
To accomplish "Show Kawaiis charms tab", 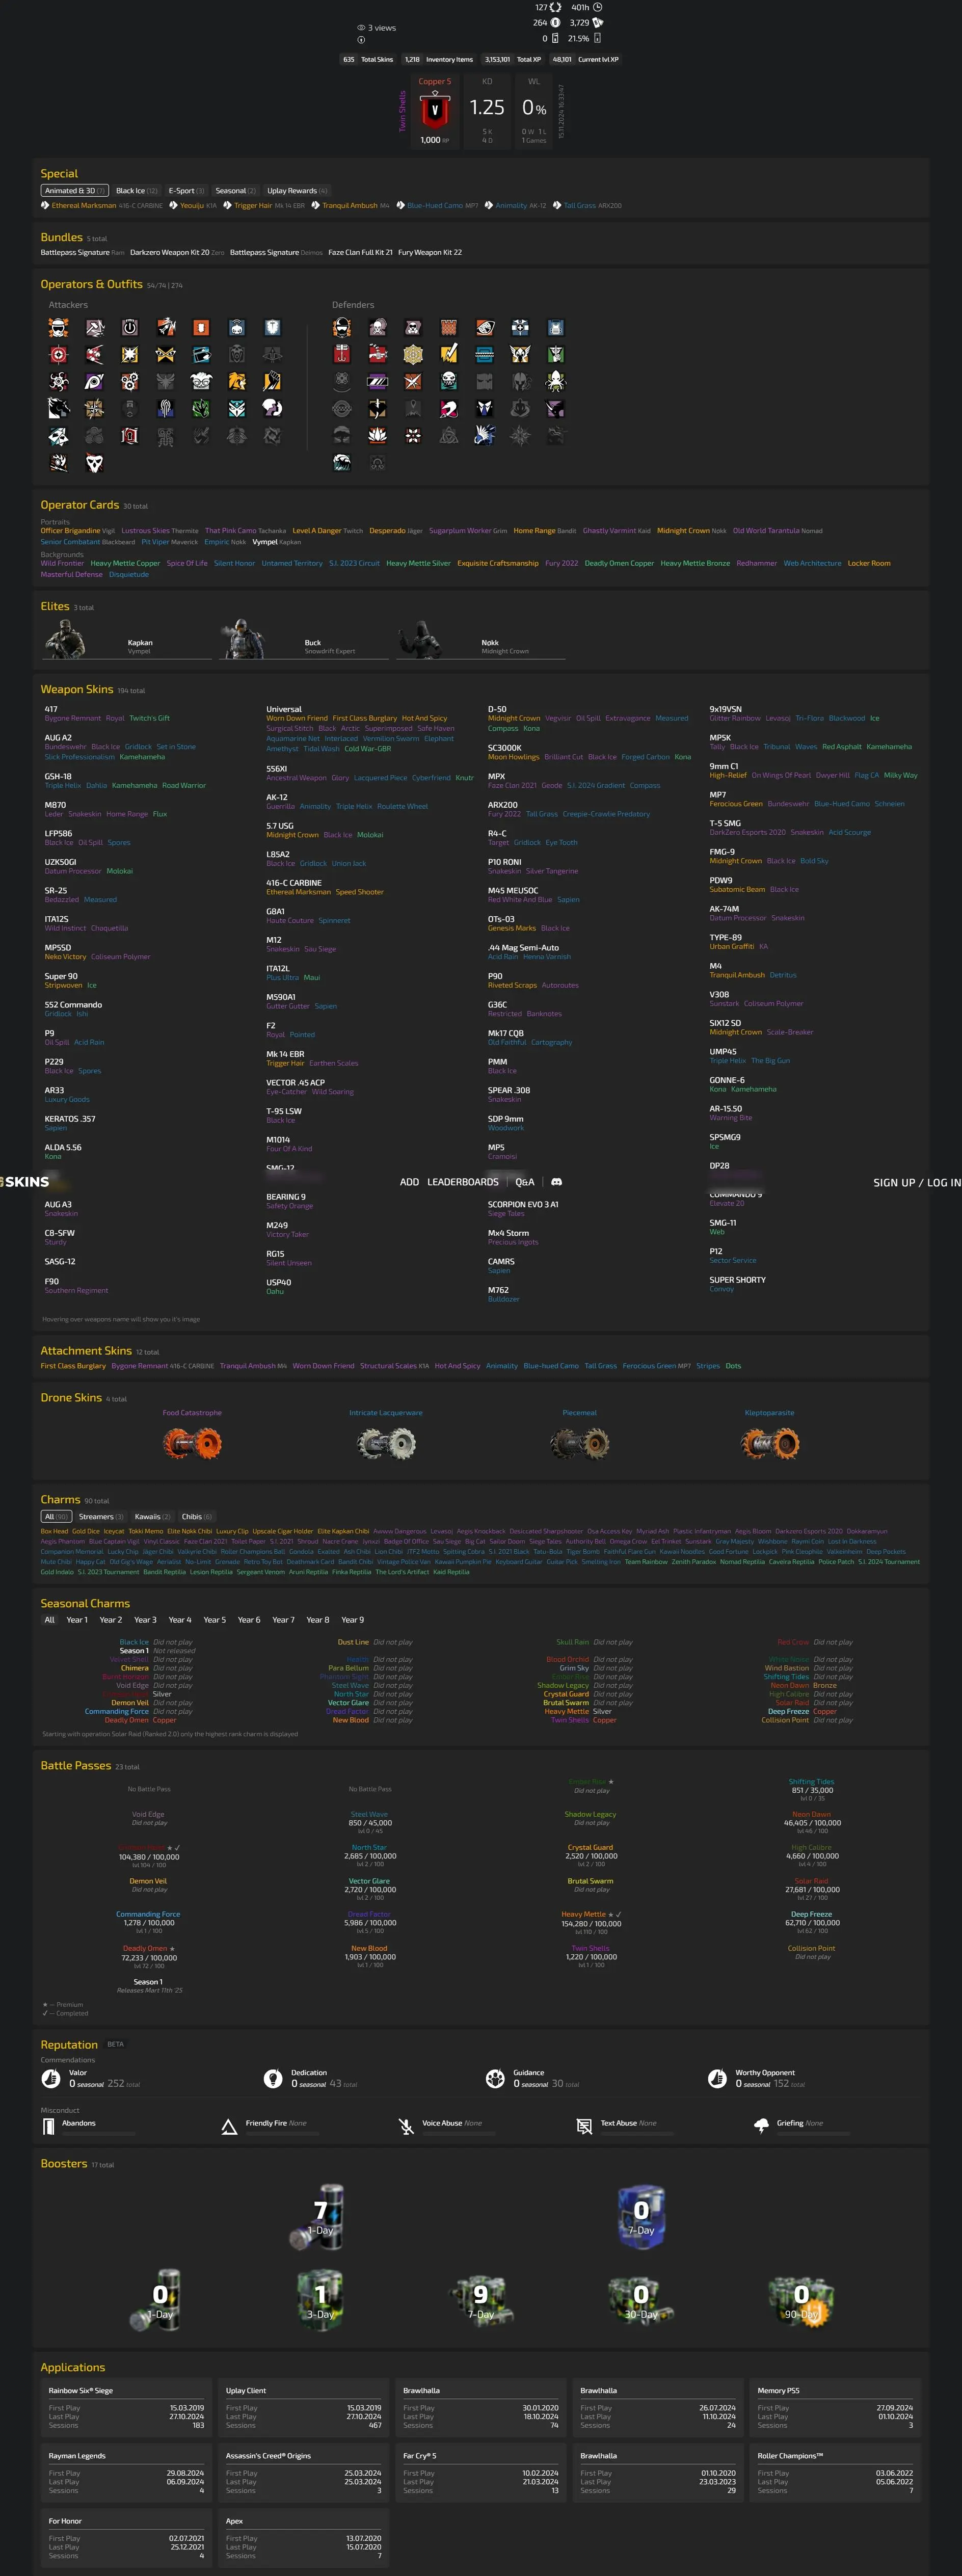I will [153, 1517].
